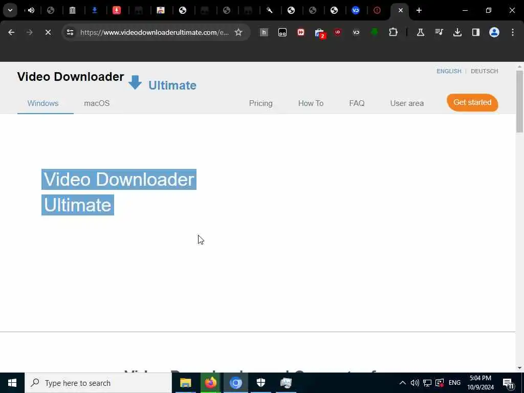524x393 pixels.
Task: Open File Explorer from the taskbar
Action: [x=185, y=383]
